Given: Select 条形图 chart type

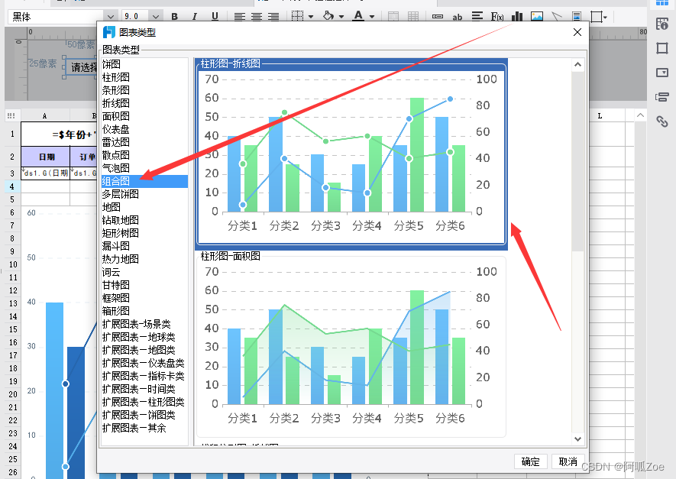Looking at the screenshot, I should [x=144, y=90].
